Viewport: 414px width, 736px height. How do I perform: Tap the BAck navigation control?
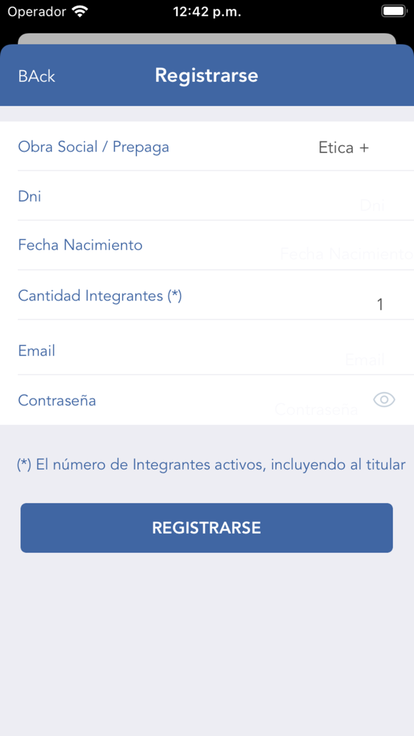coord(36,76)
